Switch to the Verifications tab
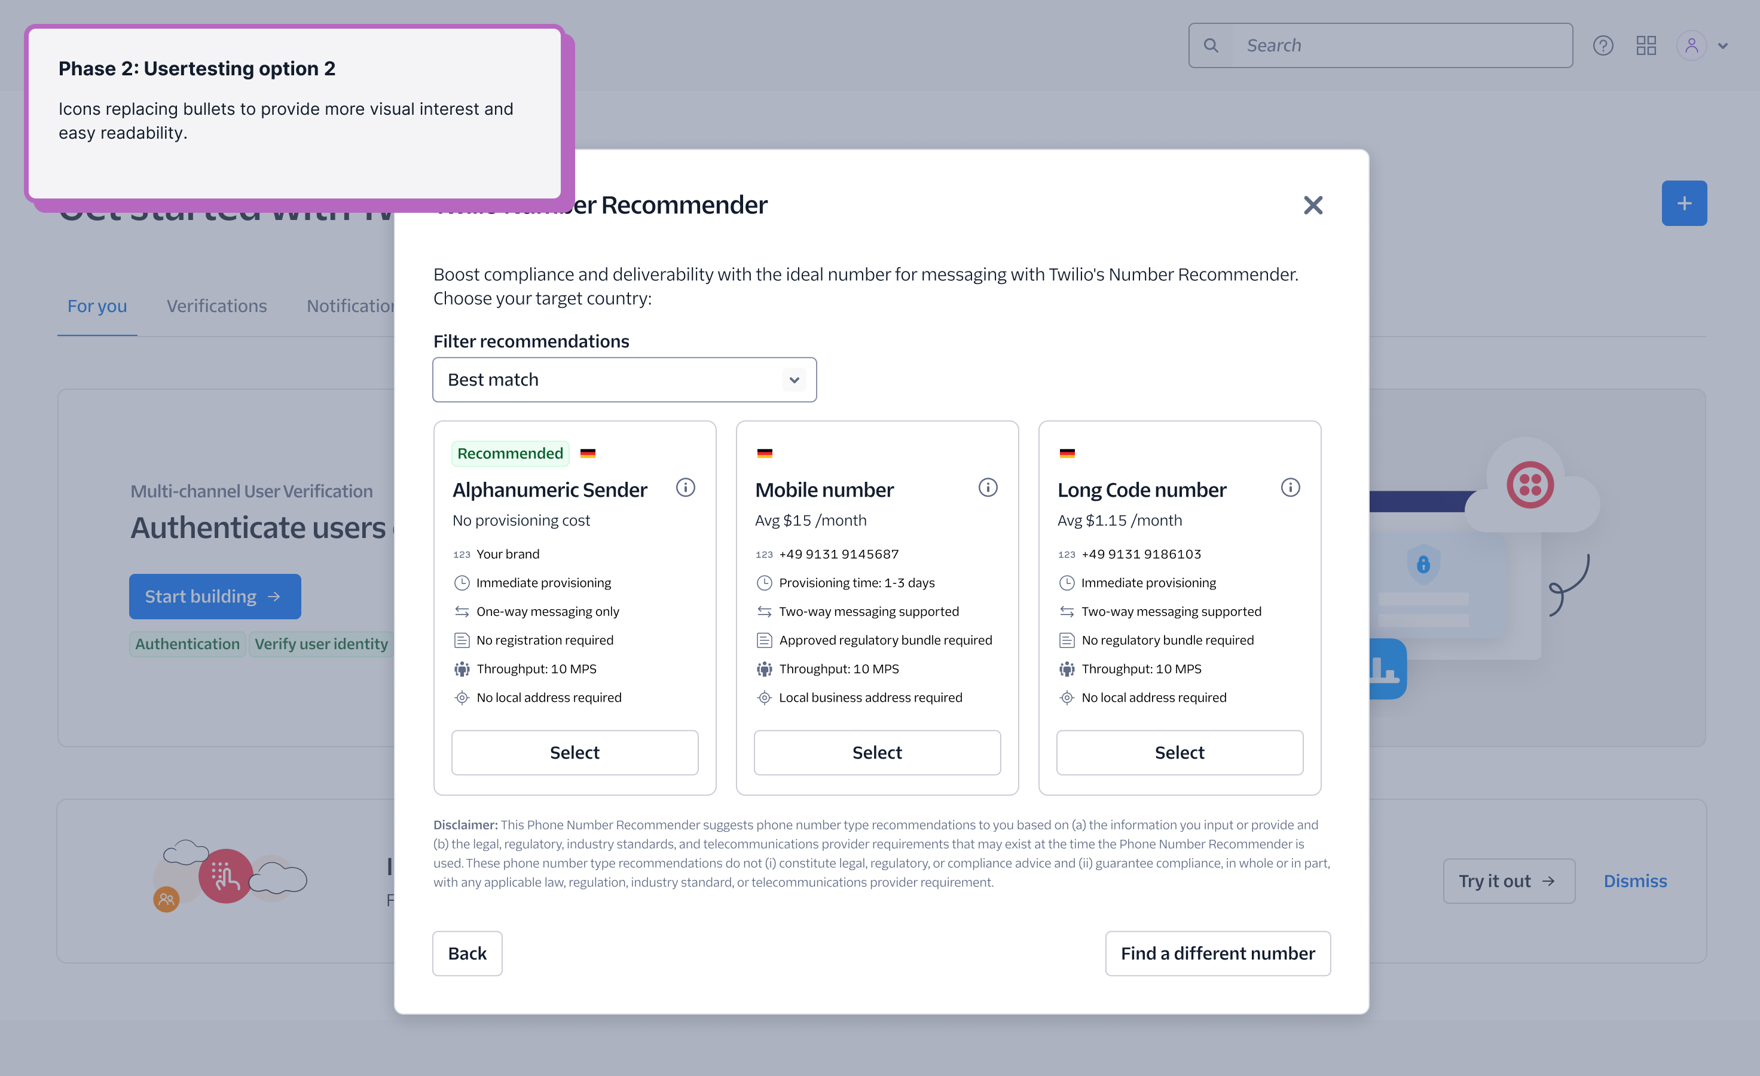1760x1076 pixels. 216,306
